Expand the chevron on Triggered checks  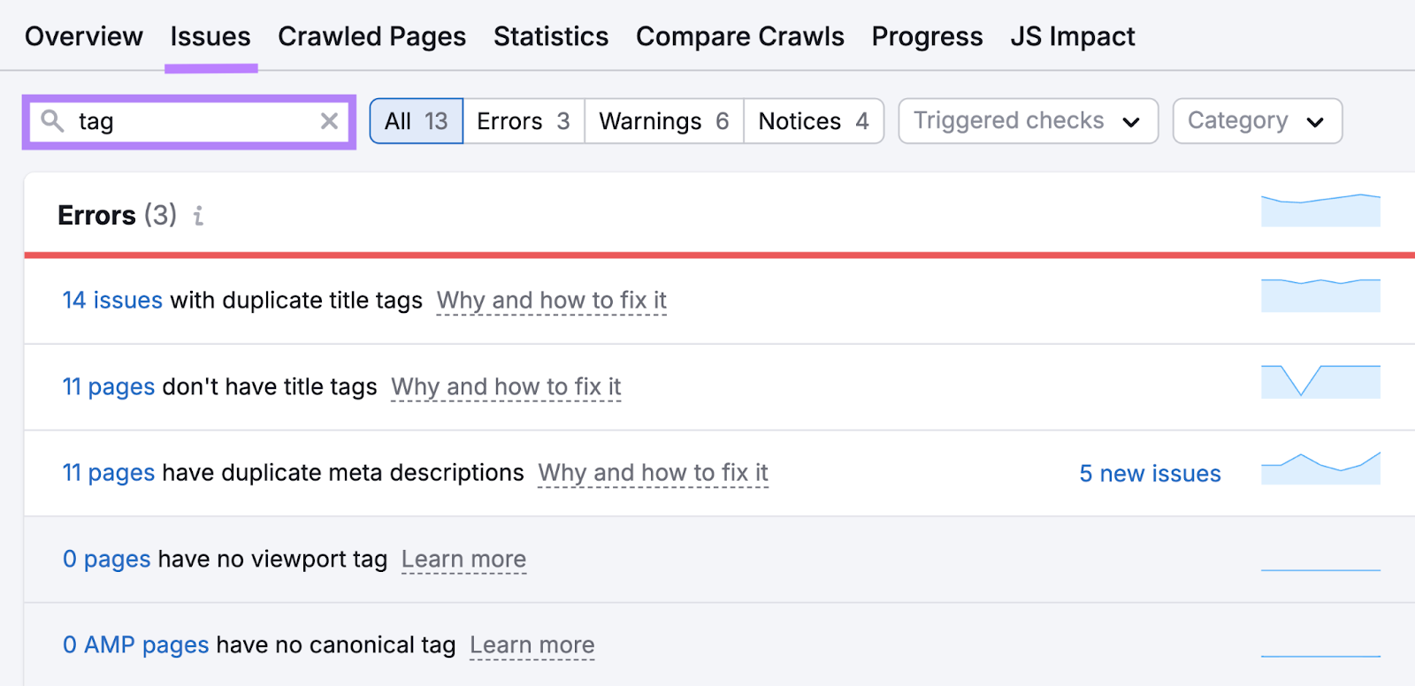1132,121
